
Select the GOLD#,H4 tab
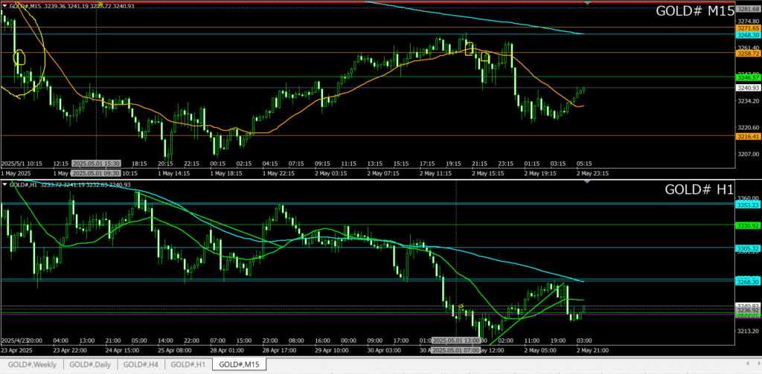[140, 364]
